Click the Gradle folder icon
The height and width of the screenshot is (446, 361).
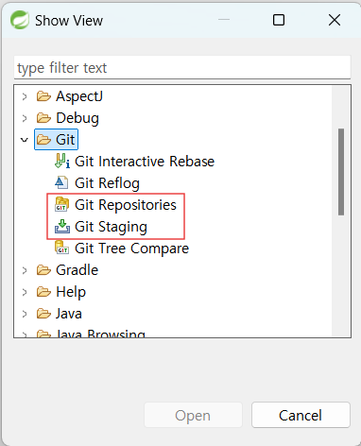tap(43, 270)
